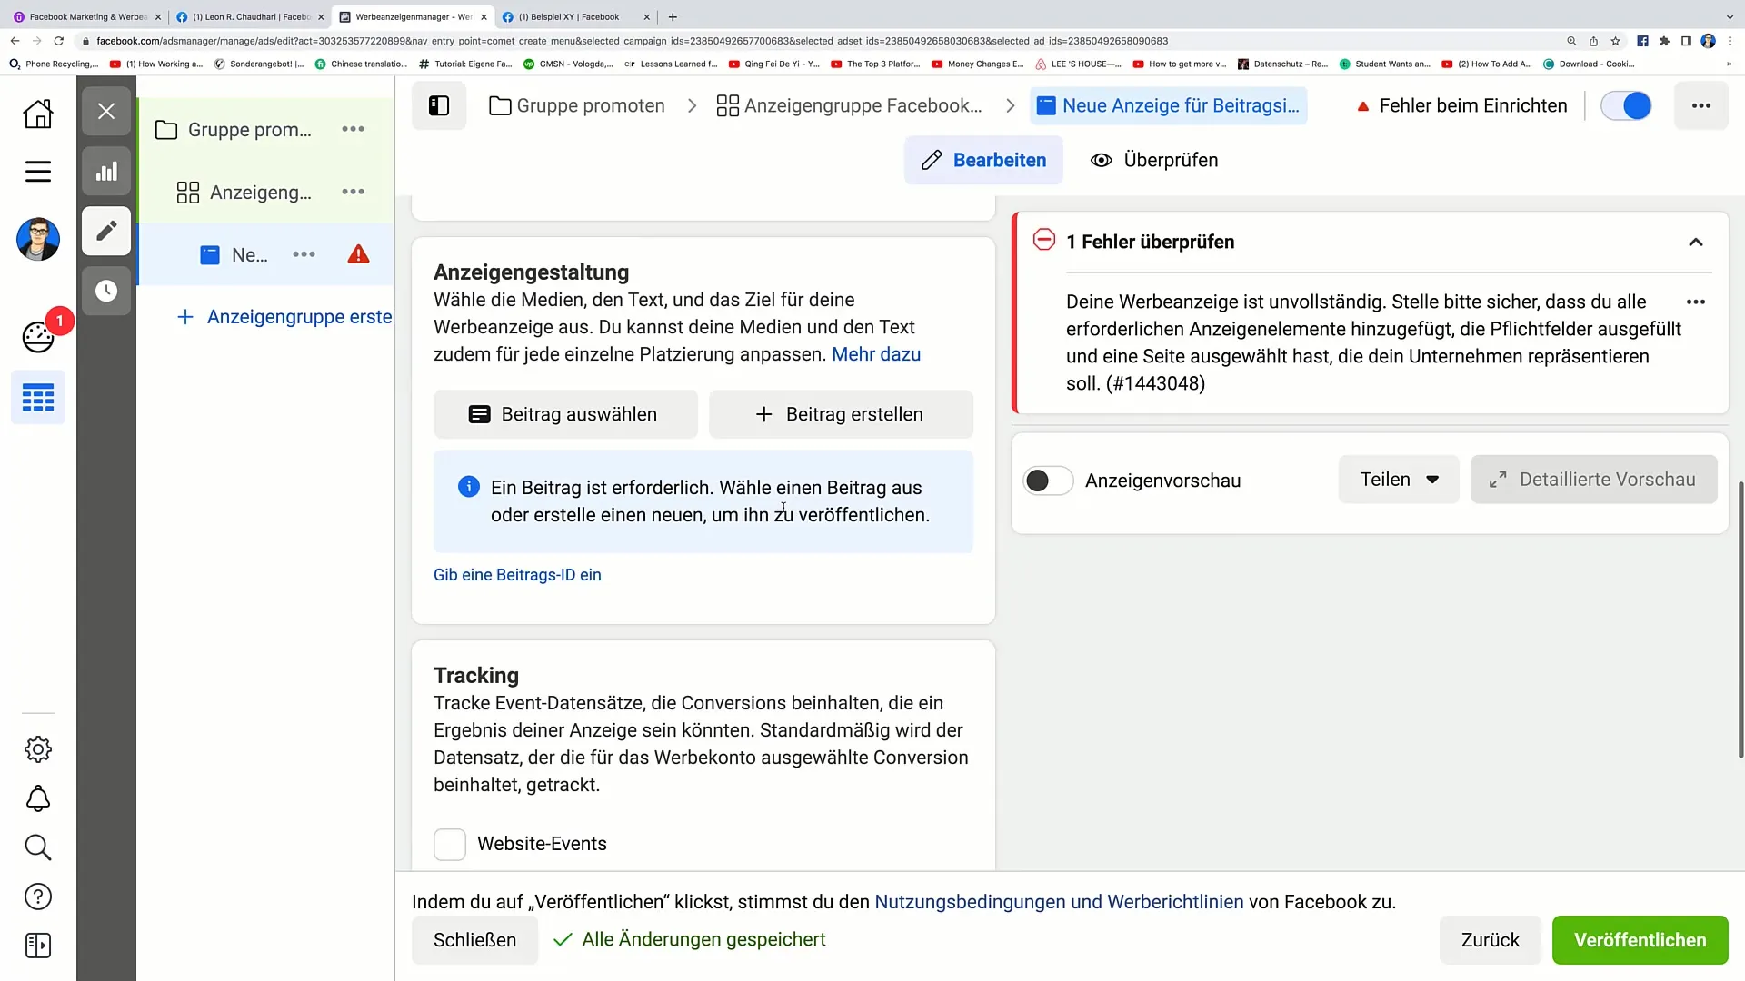Toggle the side panel layout icon
1745x981 pixels.
(x=439, y=105)
